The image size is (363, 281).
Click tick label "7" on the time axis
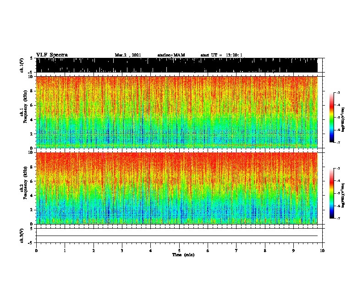pos(236,251)
